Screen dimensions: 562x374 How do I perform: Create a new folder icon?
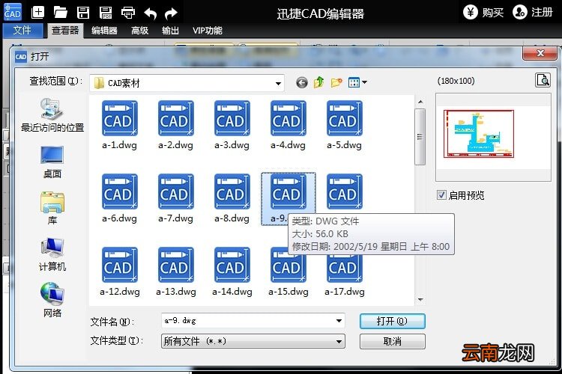(x=336, y=83)
